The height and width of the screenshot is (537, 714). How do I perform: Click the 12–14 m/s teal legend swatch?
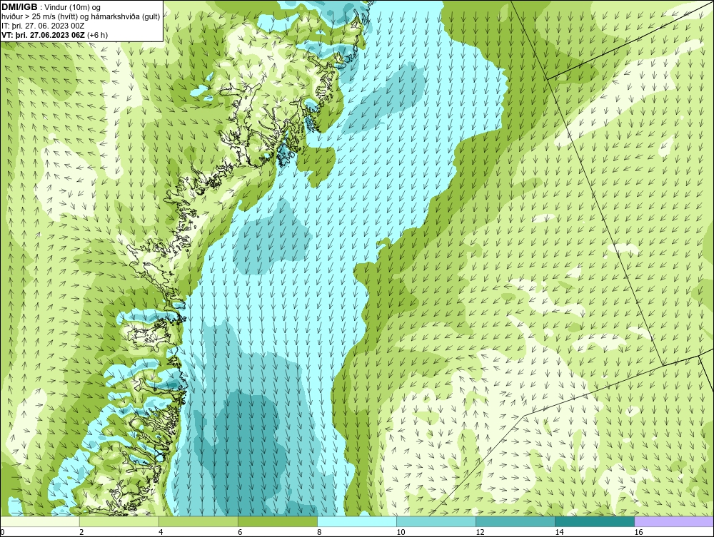coord(516,521)
